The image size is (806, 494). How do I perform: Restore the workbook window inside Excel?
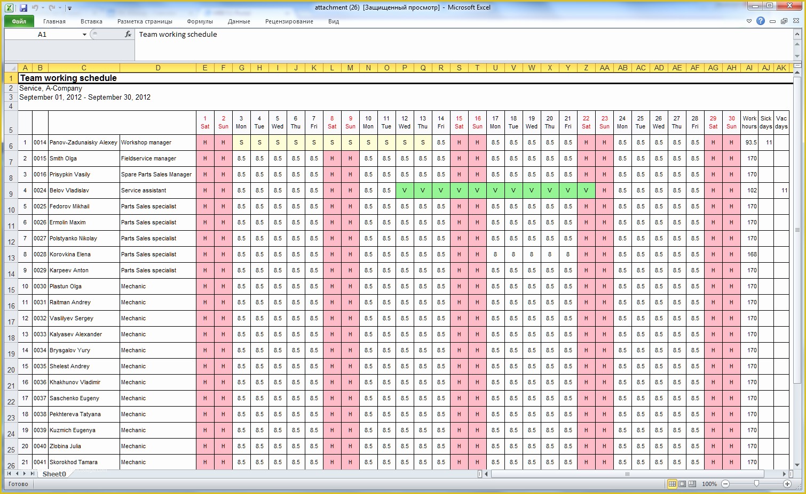(x=784, y=21)
